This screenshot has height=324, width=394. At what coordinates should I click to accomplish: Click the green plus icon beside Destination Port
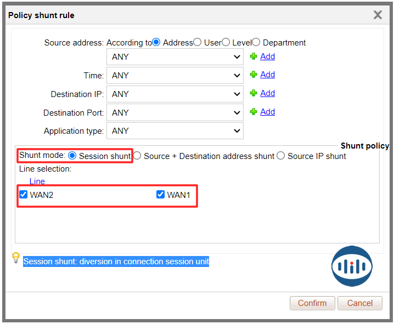(253, 112)
